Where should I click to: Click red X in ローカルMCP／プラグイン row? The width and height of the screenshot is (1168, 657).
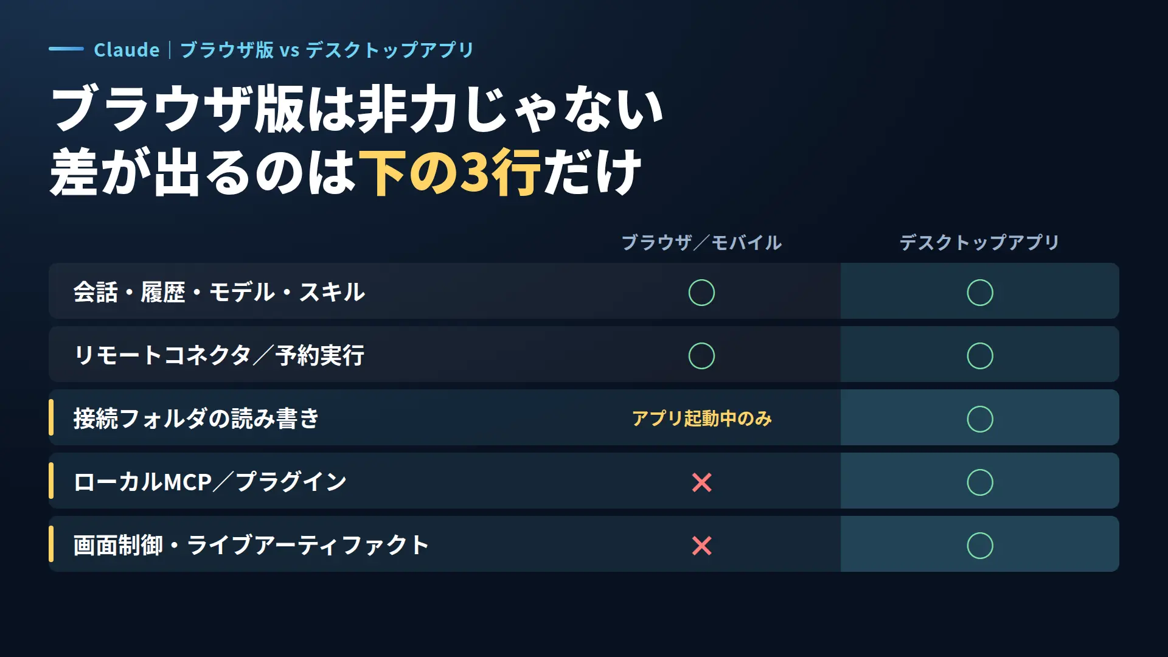[x=702, y=482]
